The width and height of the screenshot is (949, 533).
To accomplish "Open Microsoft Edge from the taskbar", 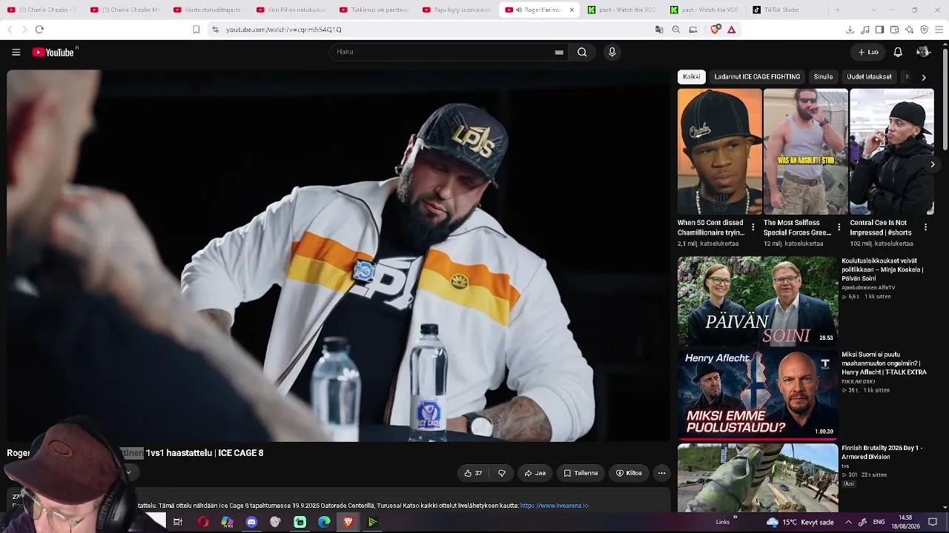I will pos(324,522).
